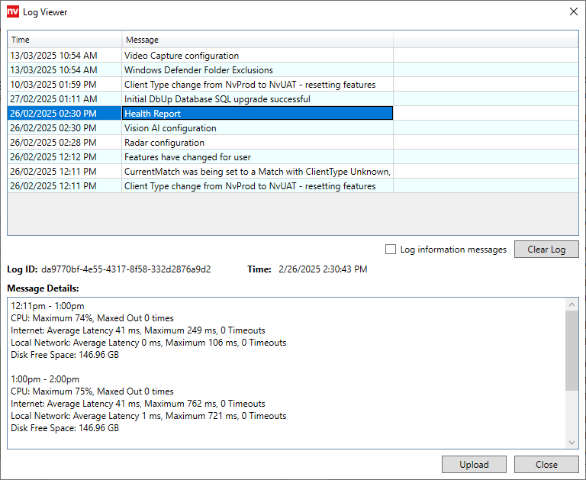Click scroll up arrow in Message Details

(572, 305)
